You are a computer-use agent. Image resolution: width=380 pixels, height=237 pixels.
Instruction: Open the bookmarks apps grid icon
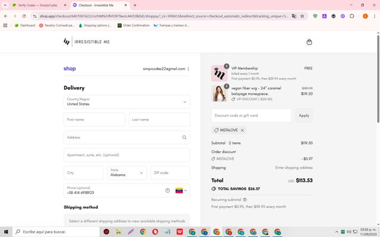[5, 25]
